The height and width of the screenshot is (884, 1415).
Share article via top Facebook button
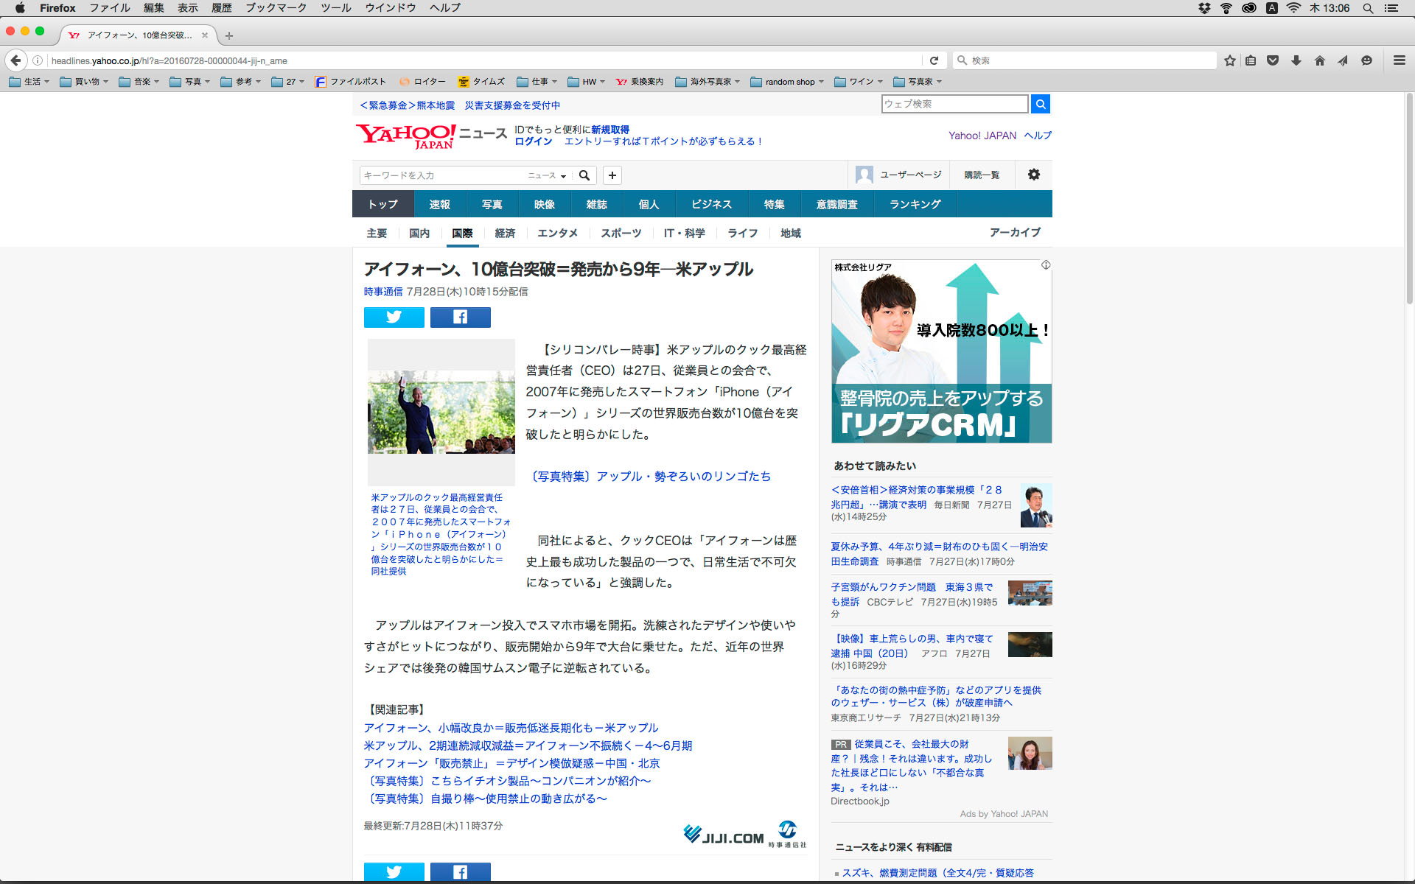click(460, 317)
